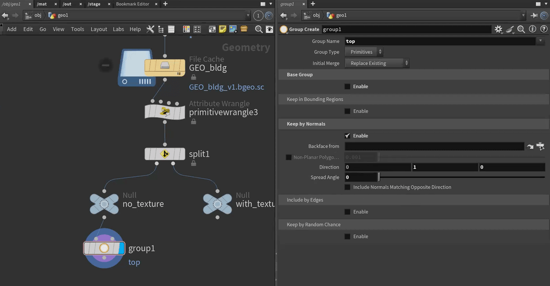This screenshot has height=286, width=550.
Task: Jump to the Backface from operator arrow
Action: click(x=530, y=147)
